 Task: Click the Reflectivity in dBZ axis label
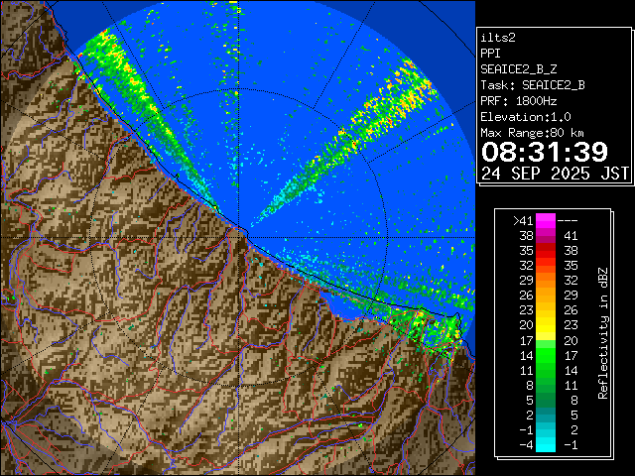(x=603, y=332)
